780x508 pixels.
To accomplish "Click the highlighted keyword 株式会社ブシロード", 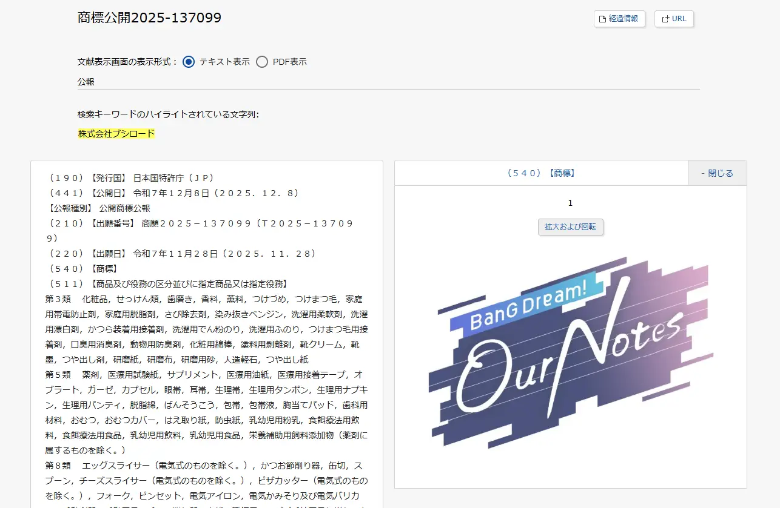I will 116,134.
